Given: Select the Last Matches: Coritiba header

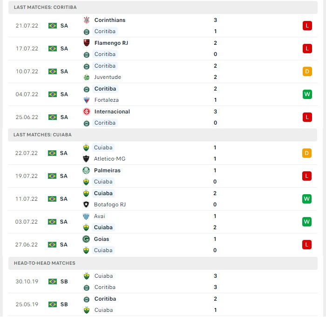Looking at the screenshot, I should click(x=163, y=7).
